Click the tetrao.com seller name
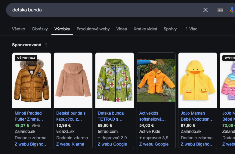This screenshot has height=154, width=235. 108,131
